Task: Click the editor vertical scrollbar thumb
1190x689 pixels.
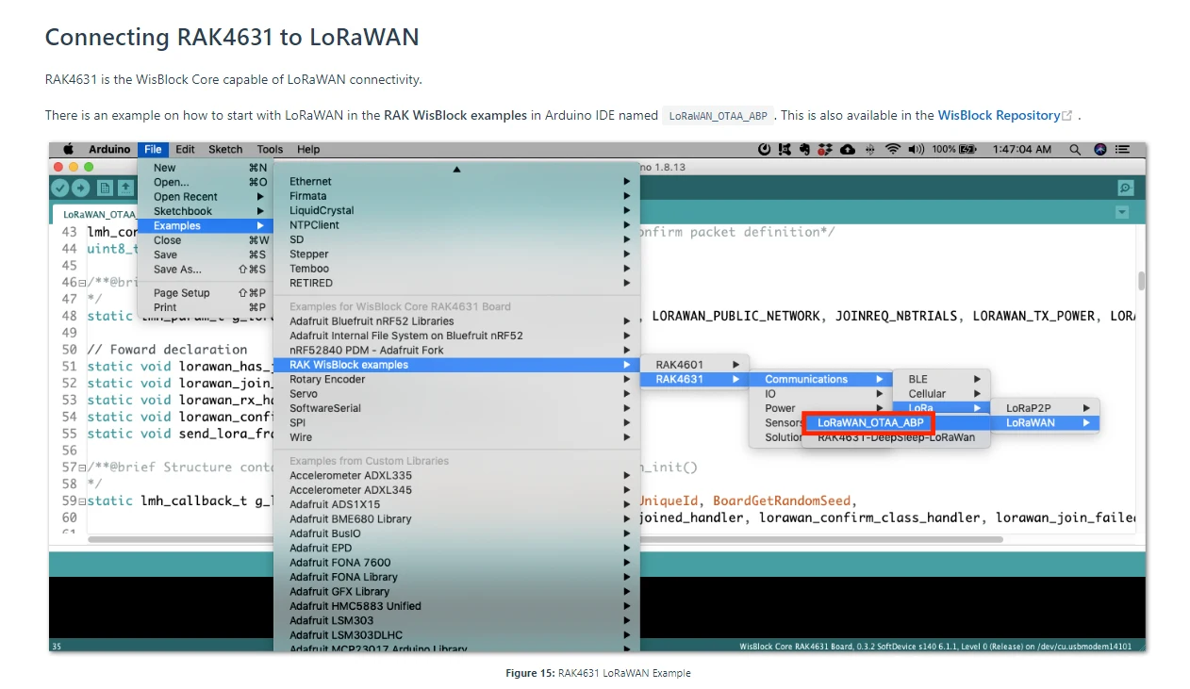Action: click(1141, 281)
